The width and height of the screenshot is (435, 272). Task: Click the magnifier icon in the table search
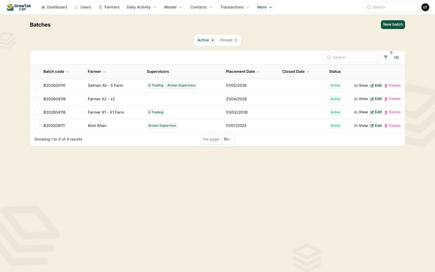click(329, 57)
